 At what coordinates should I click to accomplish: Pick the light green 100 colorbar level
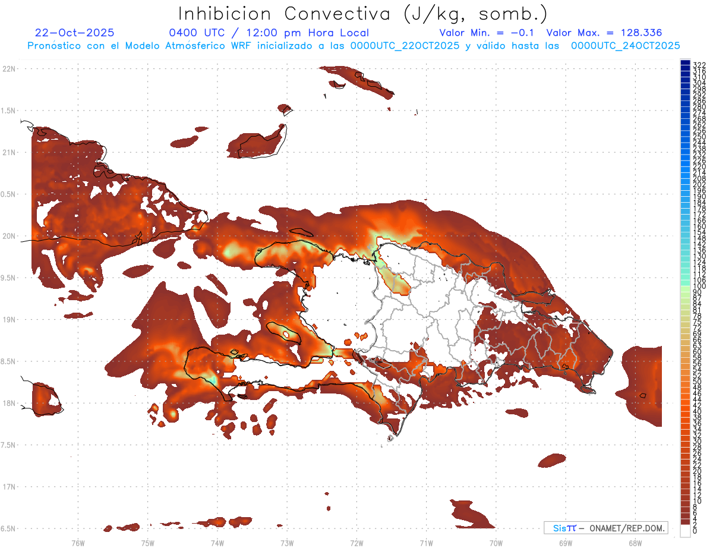click(685, 286)
